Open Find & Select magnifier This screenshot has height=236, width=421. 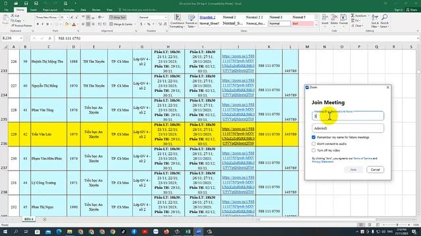click(x=384, y=21)
